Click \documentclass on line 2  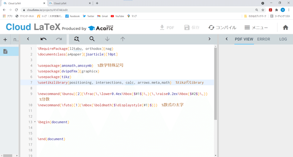[51, 54]
